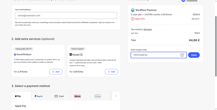Click the NordPass Premium logo icon
The width and height of the screenshot is (217, 110).
[x=133, y=10]
